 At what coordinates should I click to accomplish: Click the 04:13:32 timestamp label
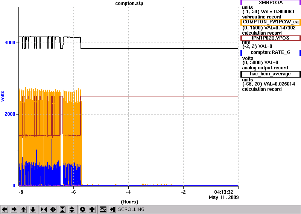coord(223,192)
